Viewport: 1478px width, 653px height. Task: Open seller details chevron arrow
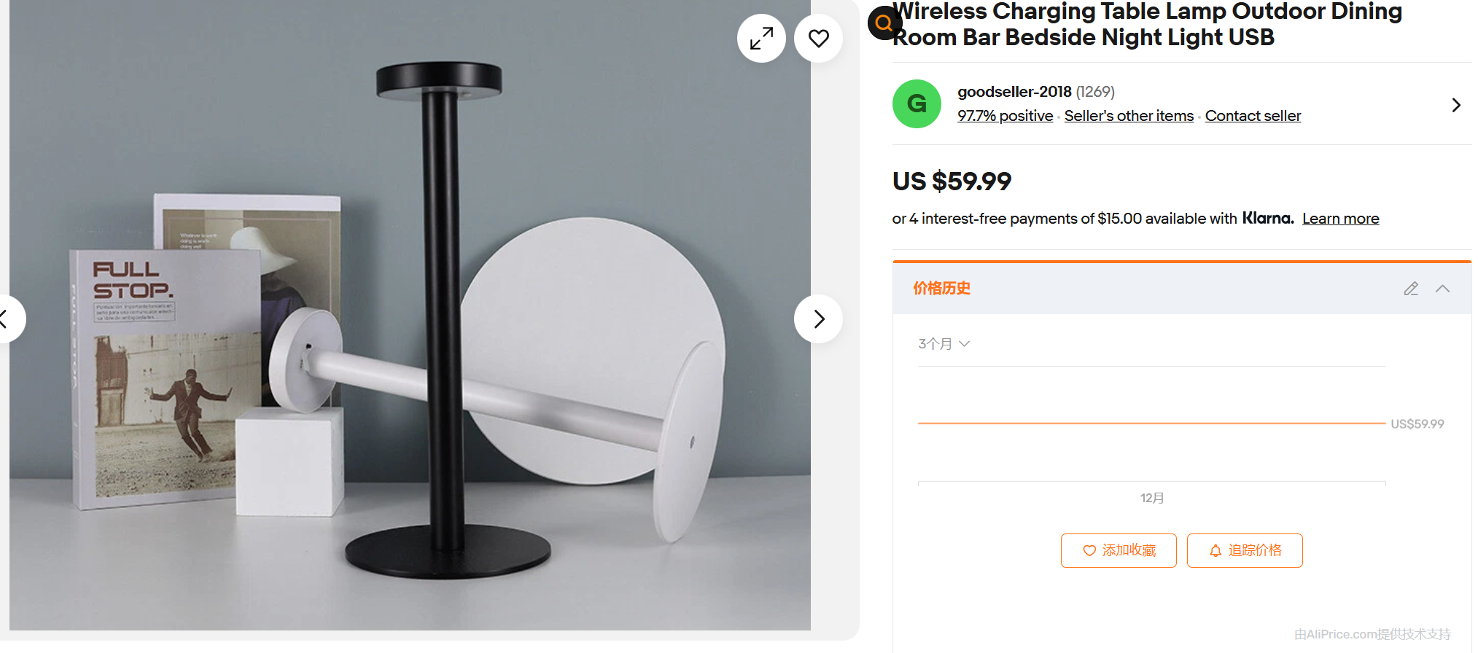(1455, 105)
